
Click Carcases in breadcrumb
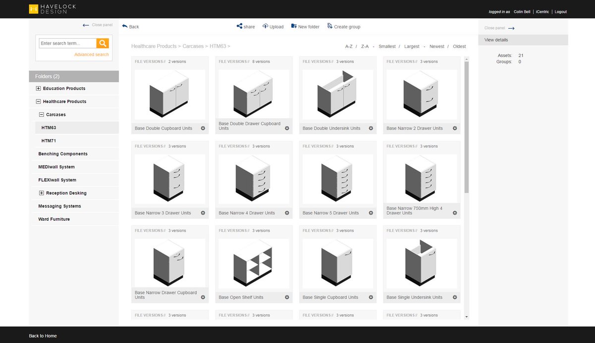pos(193,46)
